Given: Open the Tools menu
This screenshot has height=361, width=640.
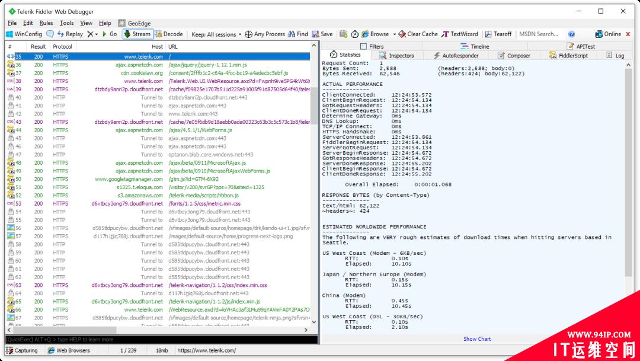Looking at the screenshot, I should (x=66, y=23).
